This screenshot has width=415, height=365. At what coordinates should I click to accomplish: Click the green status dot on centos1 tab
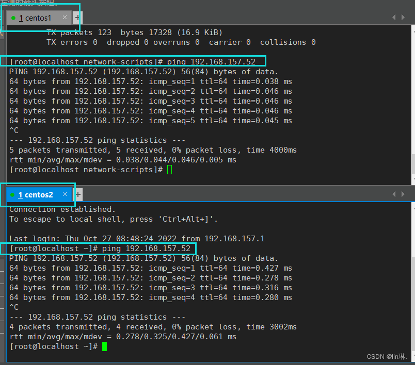tap(13, 18)
